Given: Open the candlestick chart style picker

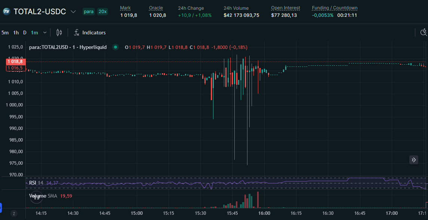Looking at the screenshot, I should [x=59, y=33].
